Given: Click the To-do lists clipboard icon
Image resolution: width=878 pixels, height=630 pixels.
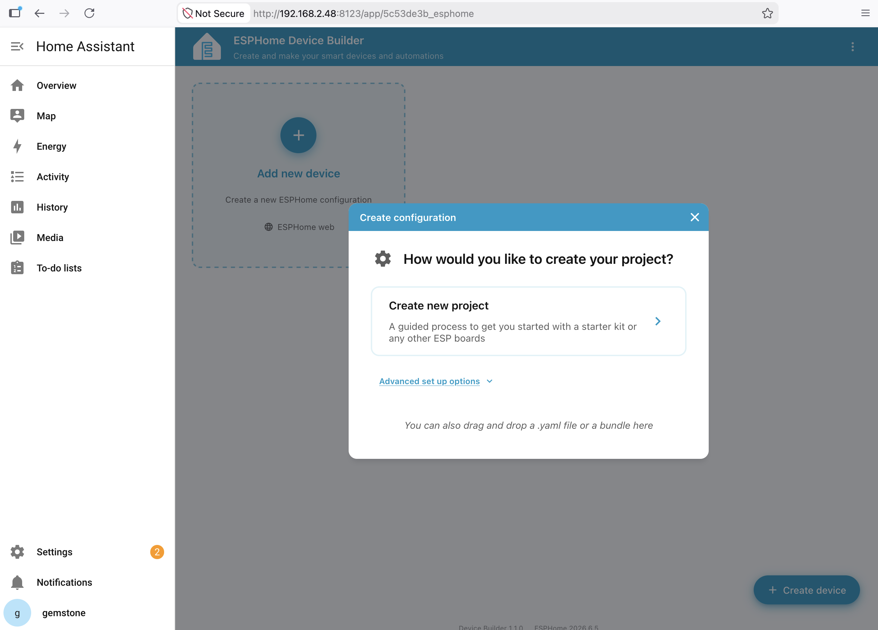Looking at the screenshot, I should coord(17,268).
